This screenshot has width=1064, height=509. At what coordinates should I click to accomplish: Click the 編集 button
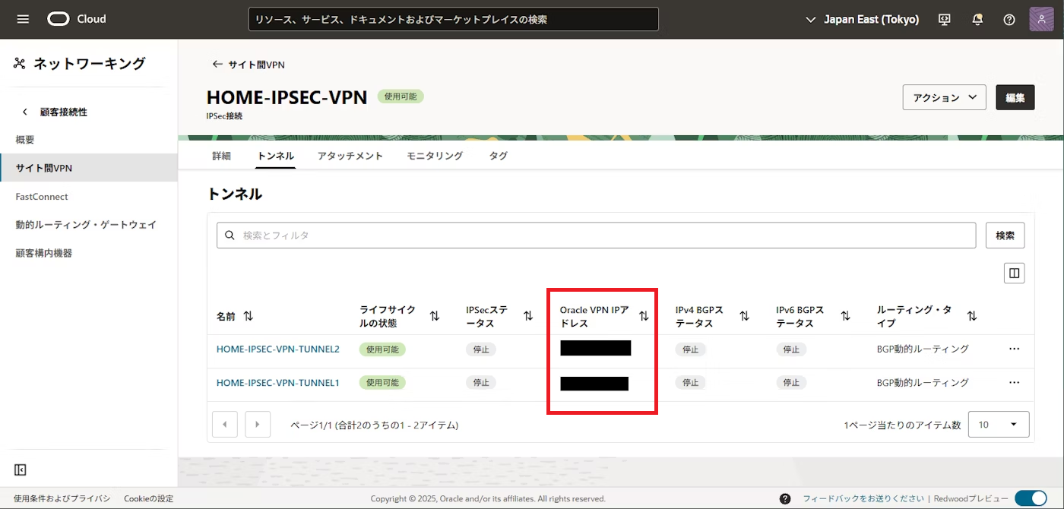[1015, 97]
